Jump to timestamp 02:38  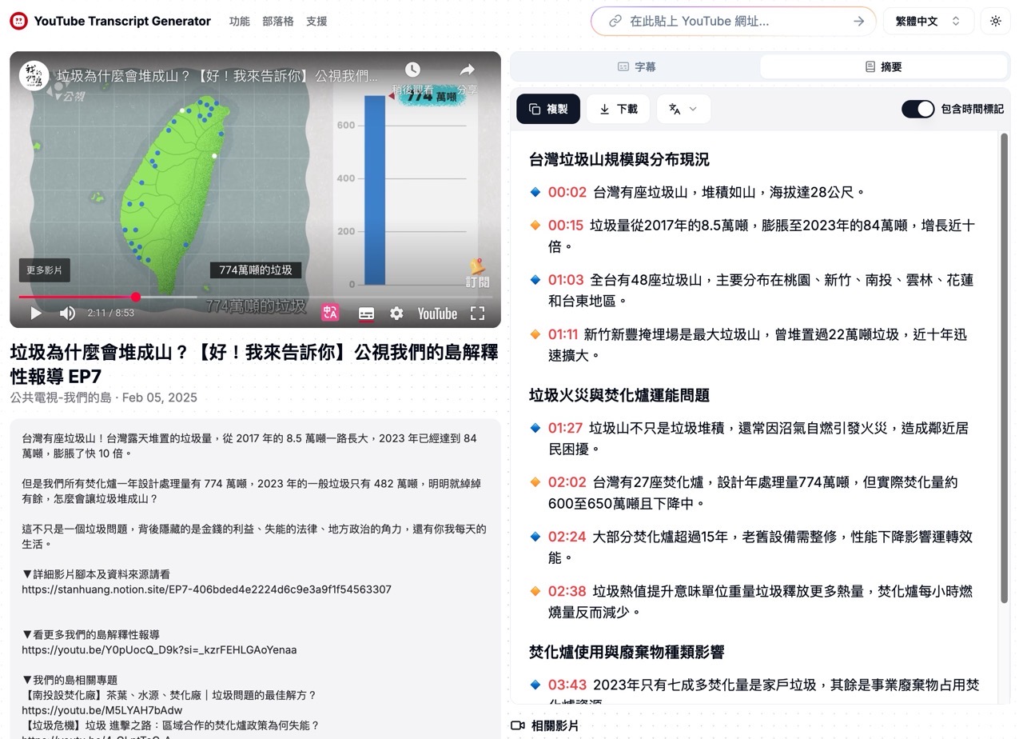(x=567, y=591)
